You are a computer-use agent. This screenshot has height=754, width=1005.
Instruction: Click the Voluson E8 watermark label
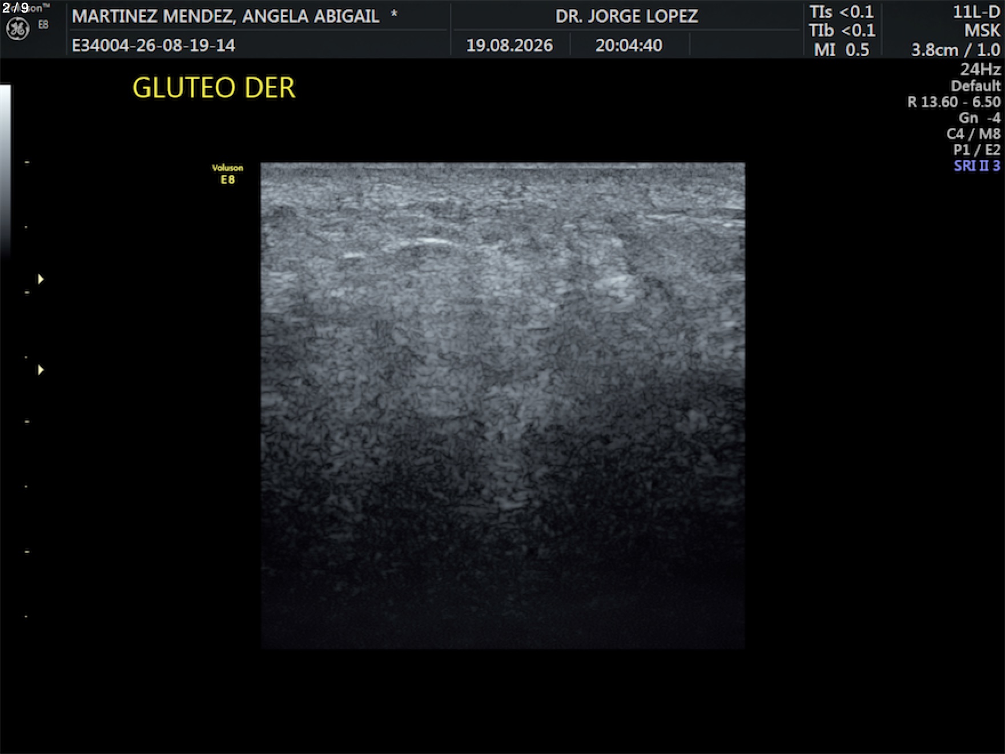(228, 174)
